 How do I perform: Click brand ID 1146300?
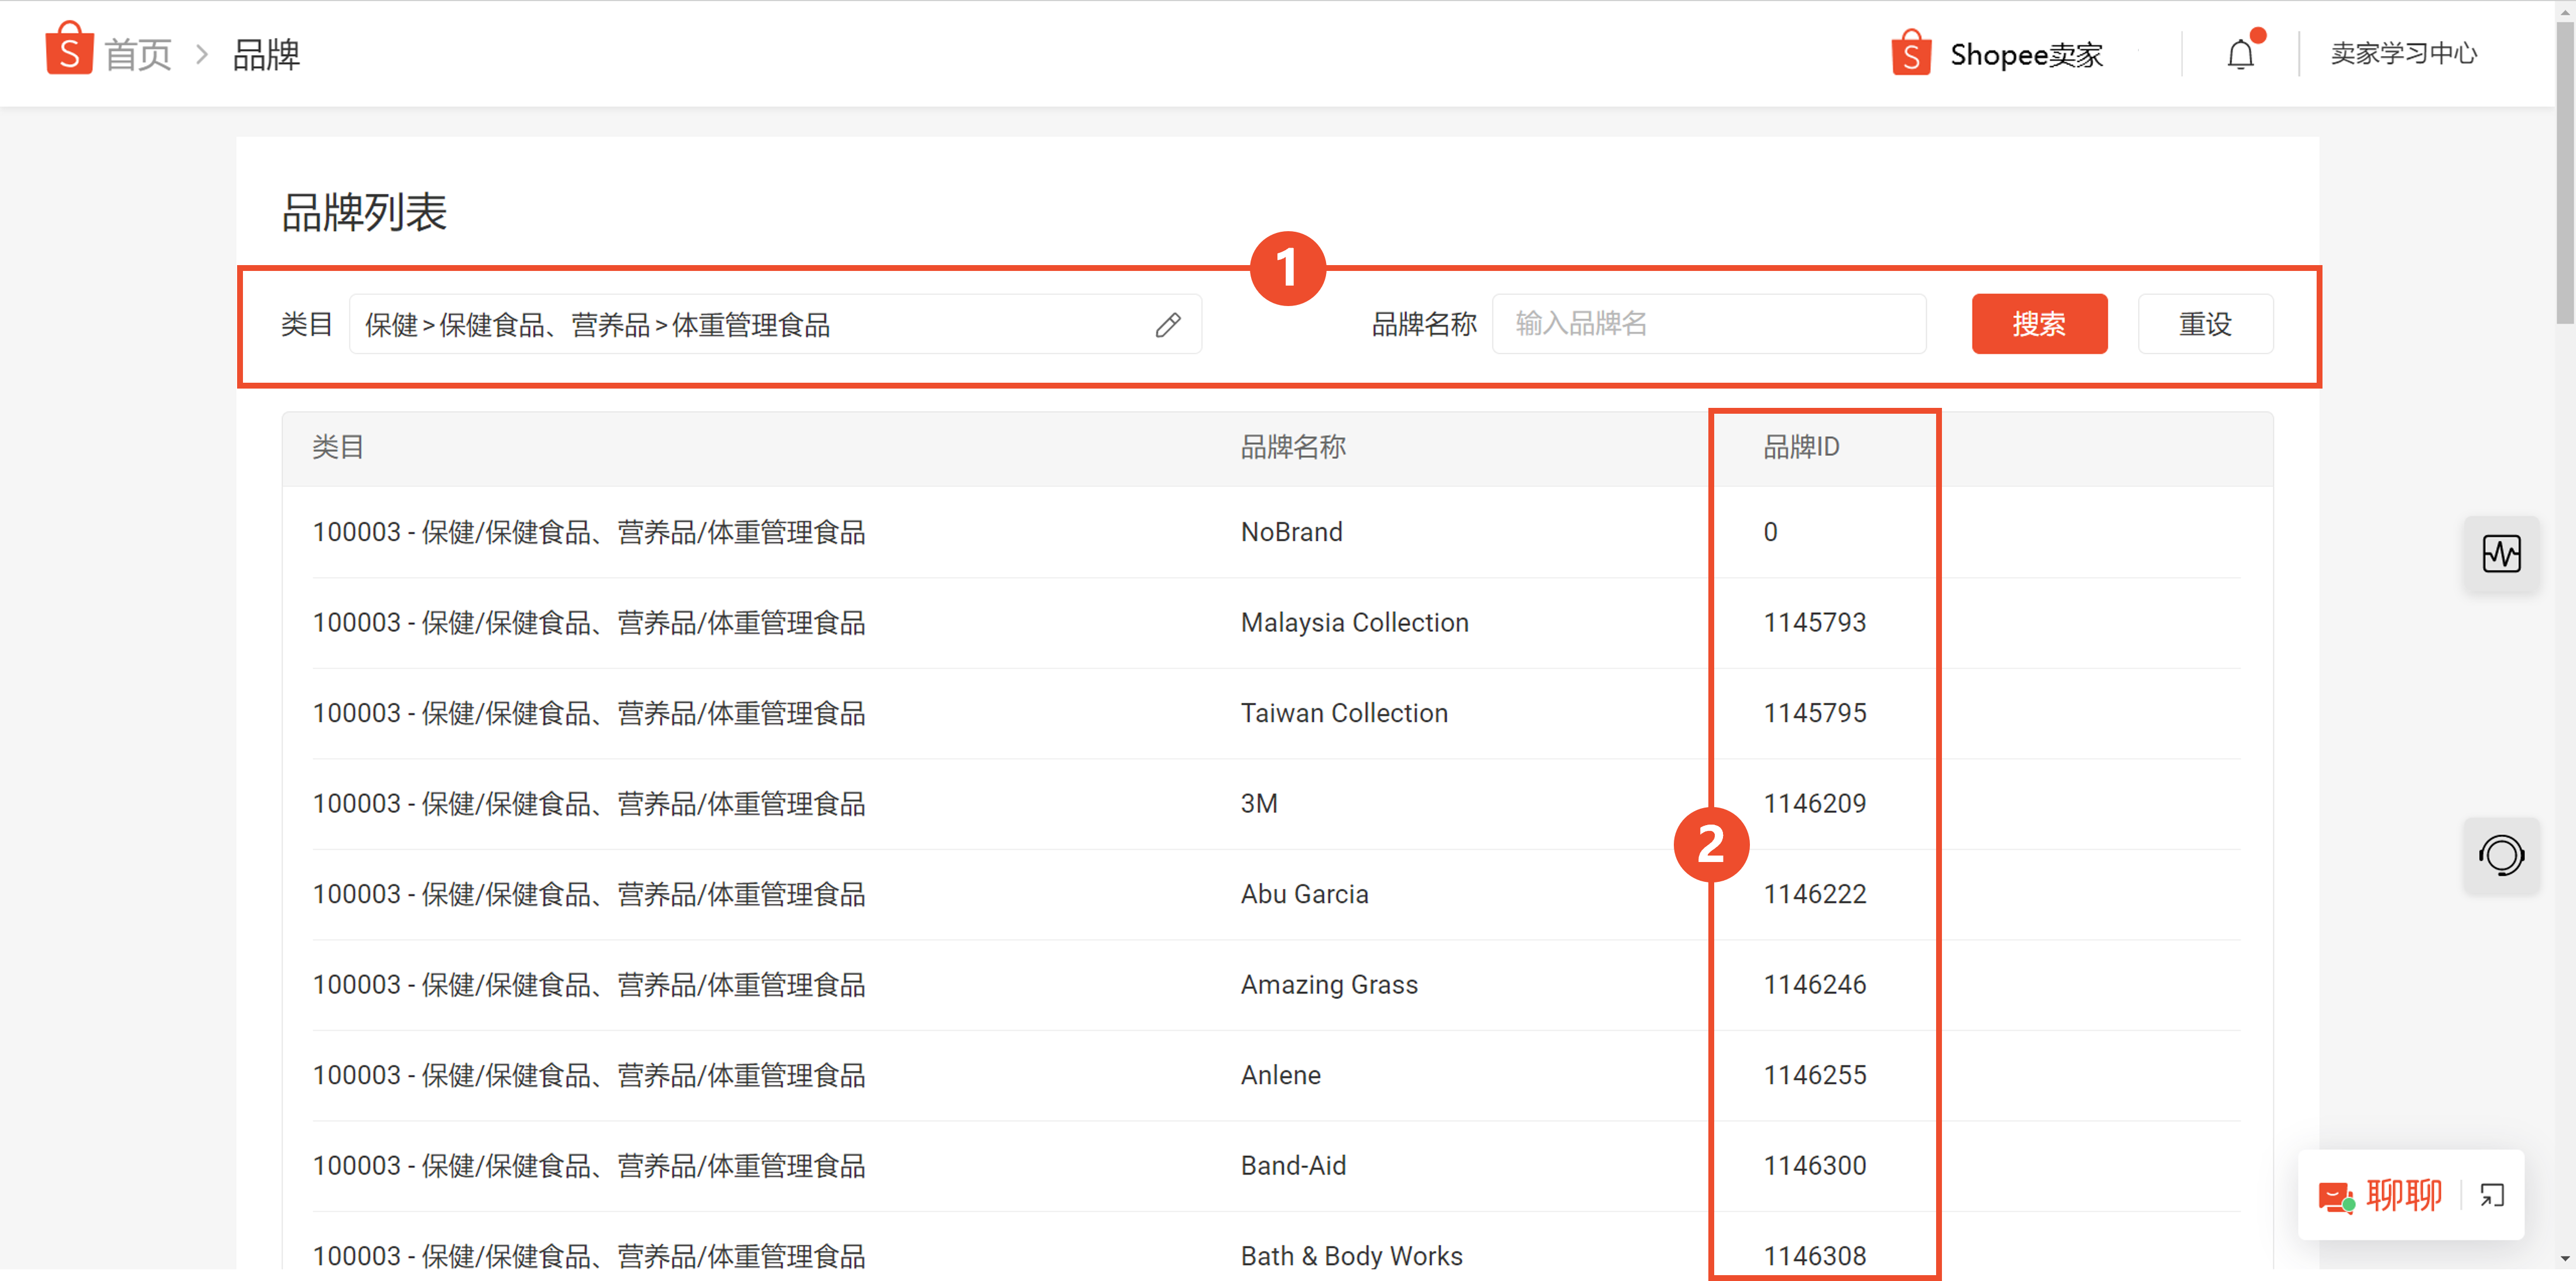pyautogui.click(x=1814, y=1165)
